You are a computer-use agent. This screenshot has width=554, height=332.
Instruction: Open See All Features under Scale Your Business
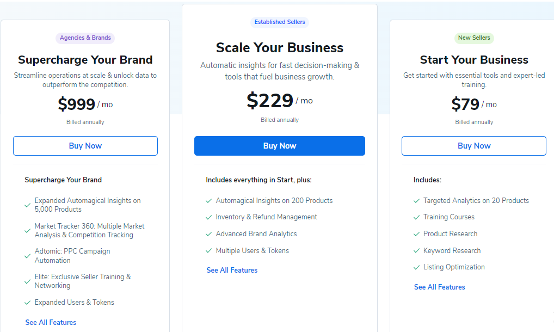click(232, 270)
